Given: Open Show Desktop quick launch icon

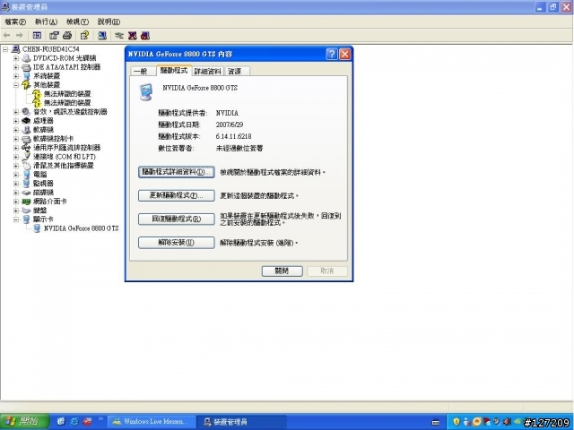Looking at the screenshot, I should 61,422.
